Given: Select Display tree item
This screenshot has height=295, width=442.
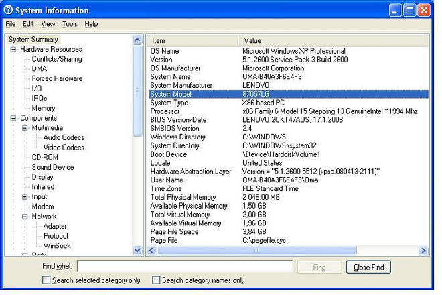Looking at the screenshot, I should pyautogui.click(x=42, y=177).
